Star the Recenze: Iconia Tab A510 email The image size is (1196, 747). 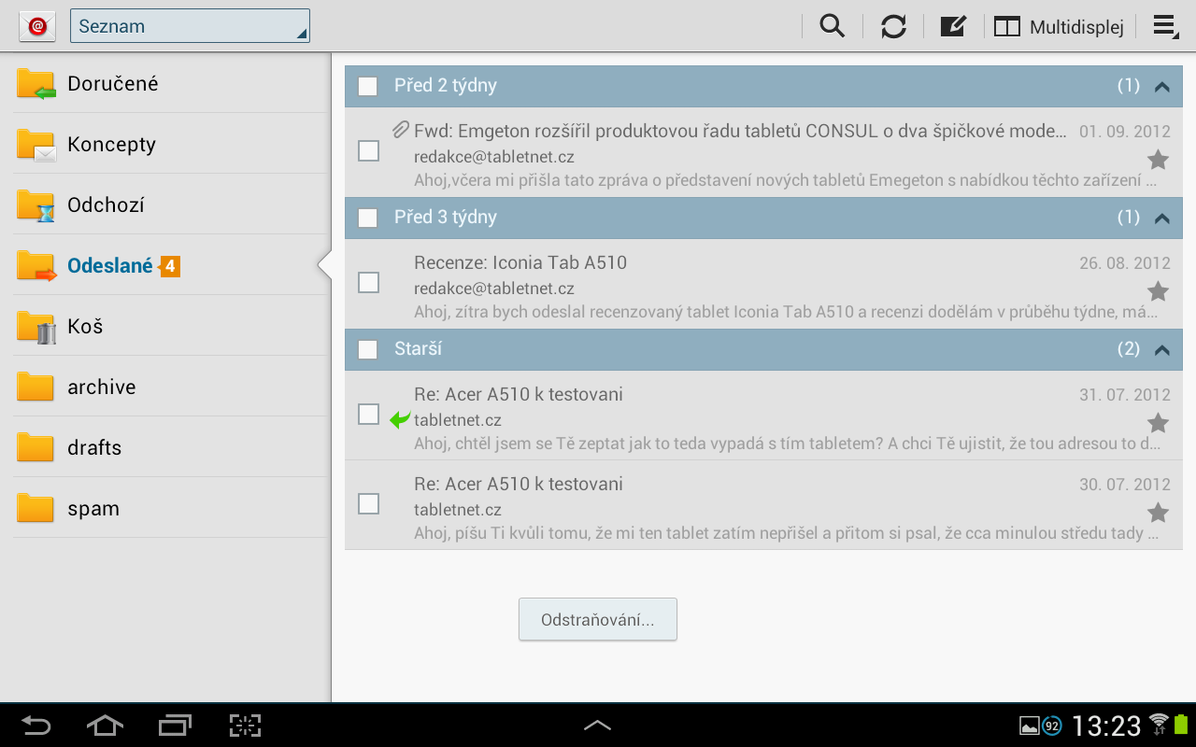tap(1158, 291)
